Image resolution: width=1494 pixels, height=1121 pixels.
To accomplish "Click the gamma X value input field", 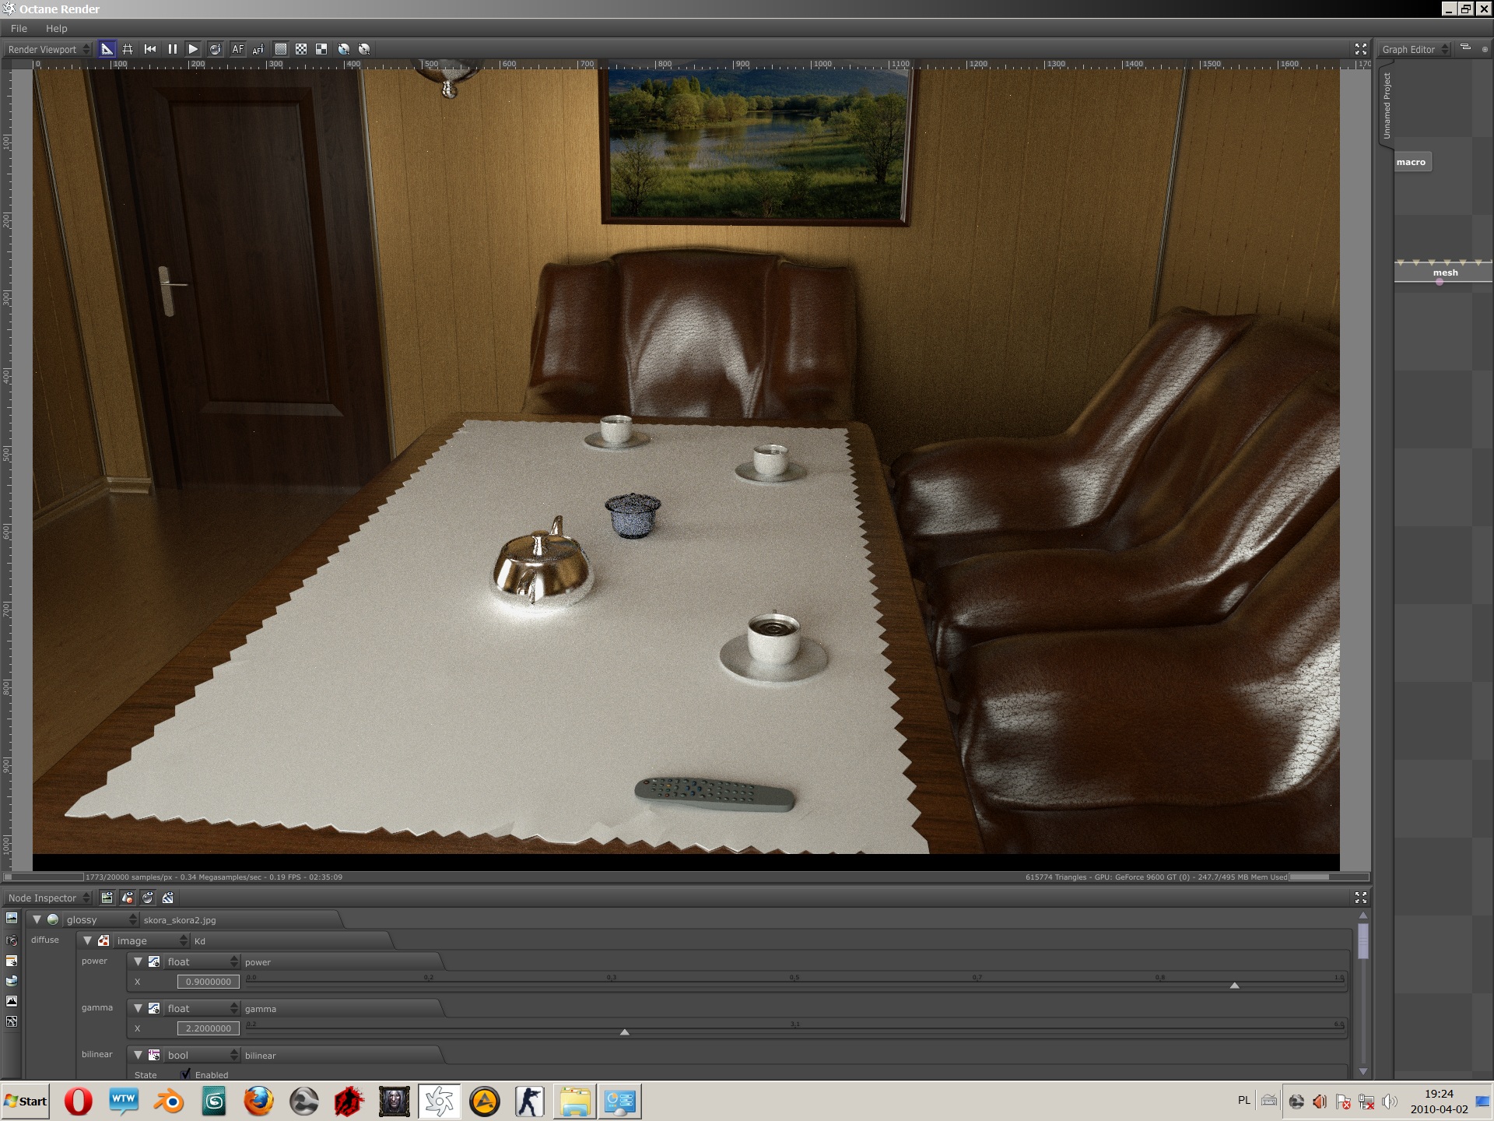I will point(208,1028).
